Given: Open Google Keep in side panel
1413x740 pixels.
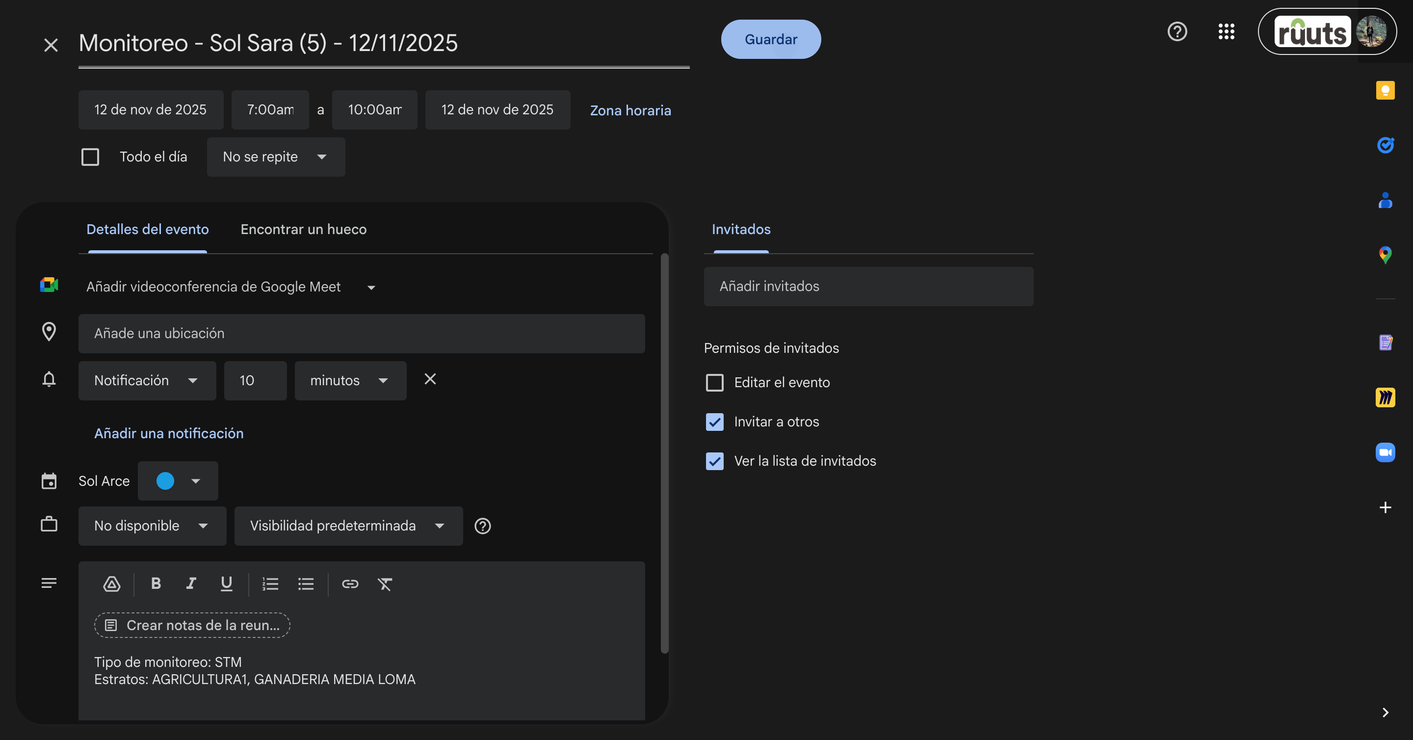Looking at the screenshot, I should pos(1385,90).
